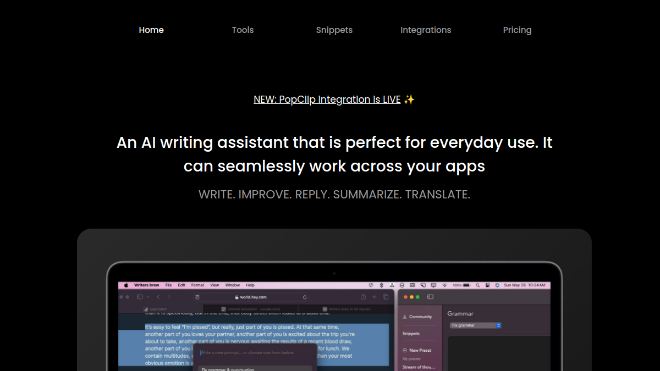Click the Bluetooth icon in menu bar
This screenshot has width=660, height=371.
tap(381, 285)
